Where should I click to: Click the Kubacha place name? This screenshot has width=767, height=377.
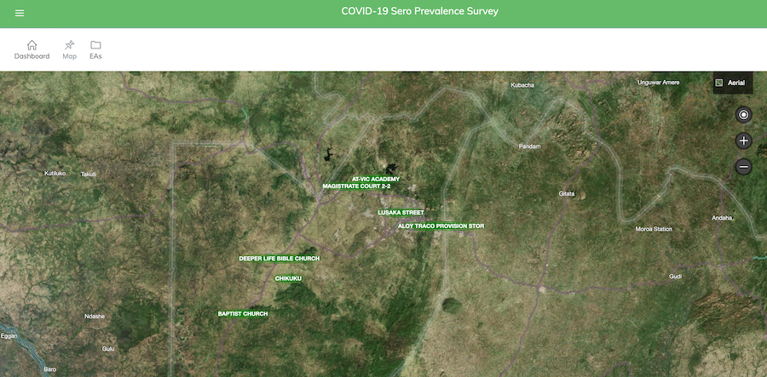point(522,85)
